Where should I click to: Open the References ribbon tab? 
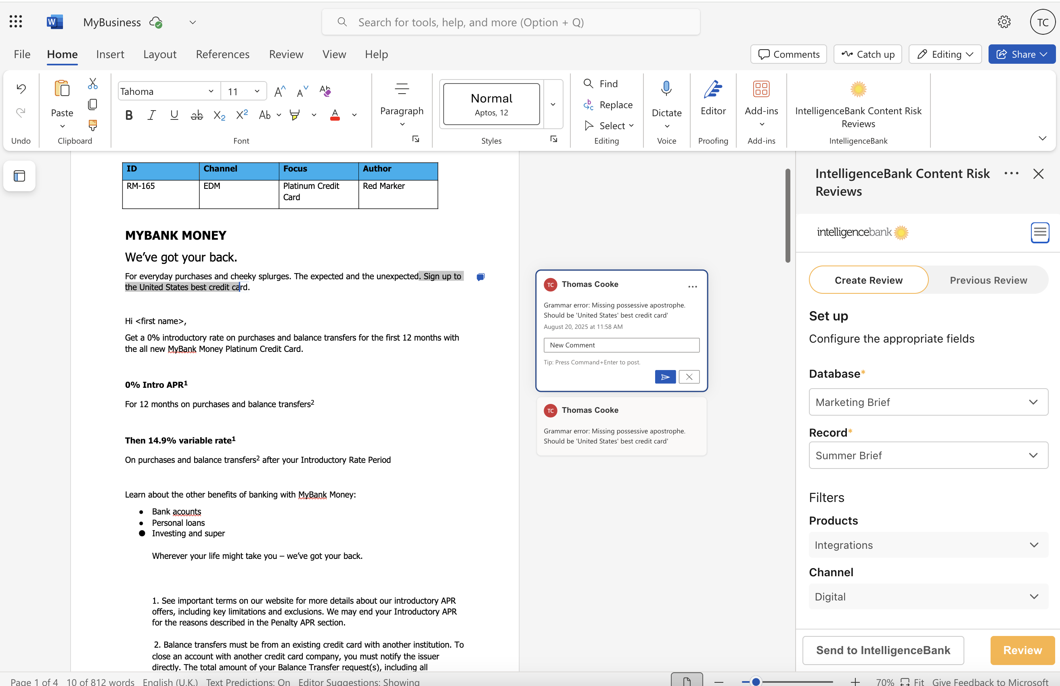223,54
